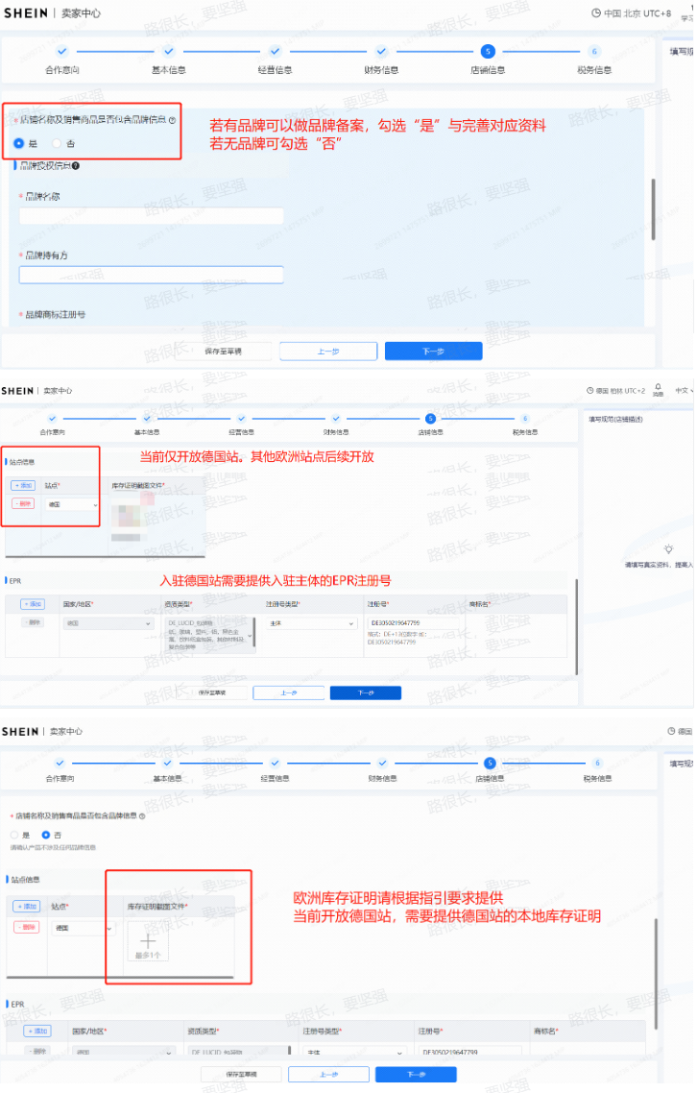Open EPR 国家/地区 dropdown in bottom screenshot
The width and height of the screenshot is (697, 1093).
tap(124, 1052)
